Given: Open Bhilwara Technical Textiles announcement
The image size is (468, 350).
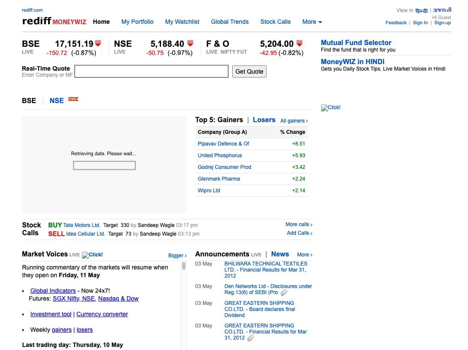Looking at the screenshot, I should (266, 270).
